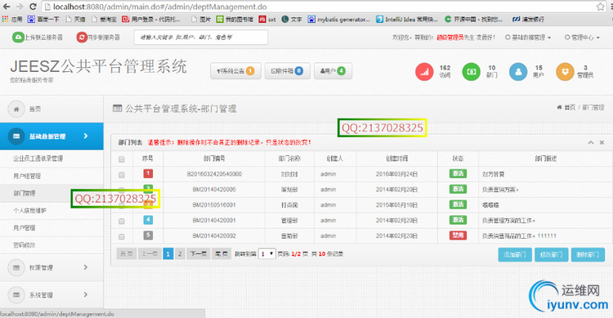Image resolution: width=613 pixels, height=318 pixels.
Task: Expand the 权限管理 sidebar chevron
Action: pyautogui.click(x=86, y=267)
